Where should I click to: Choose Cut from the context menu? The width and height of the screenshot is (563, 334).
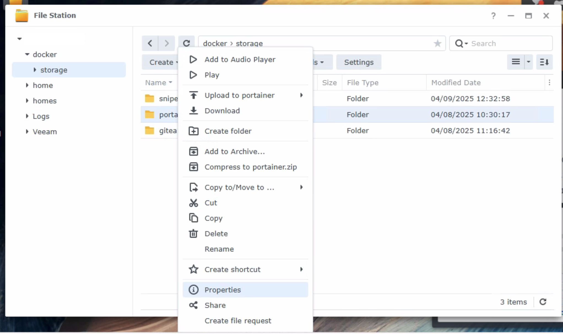[x=245, y=203]
